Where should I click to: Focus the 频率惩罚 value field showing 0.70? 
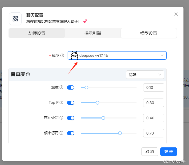coord(154,133)
